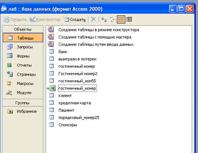Screen dimensions: 198x153
Task: Select the Пациент table
Action: click(66, 110)
